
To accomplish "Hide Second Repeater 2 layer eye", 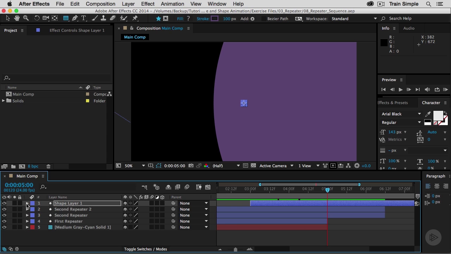I will click(x=4, y=209).
